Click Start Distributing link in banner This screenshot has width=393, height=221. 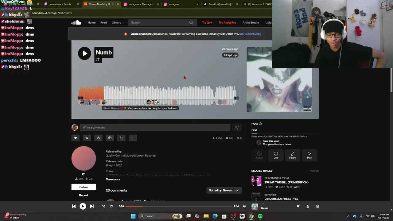click(250, 34)
